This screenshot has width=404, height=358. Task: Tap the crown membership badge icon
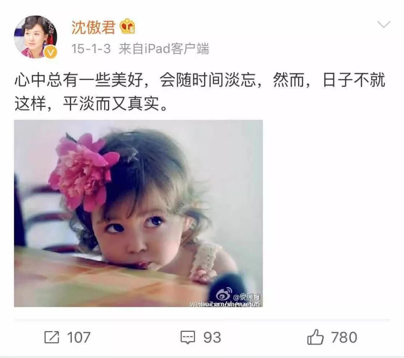(x=128, y=26)
